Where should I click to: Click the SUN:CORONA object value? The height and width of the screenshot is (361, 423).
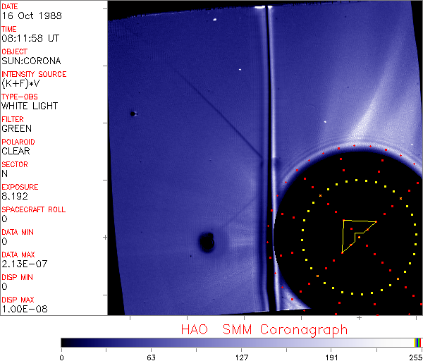pos(31,61)
